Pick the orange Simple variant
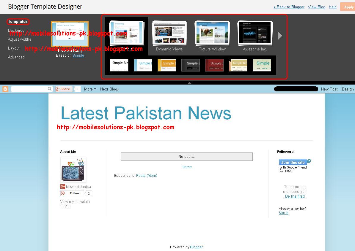 tap(166, 65)
